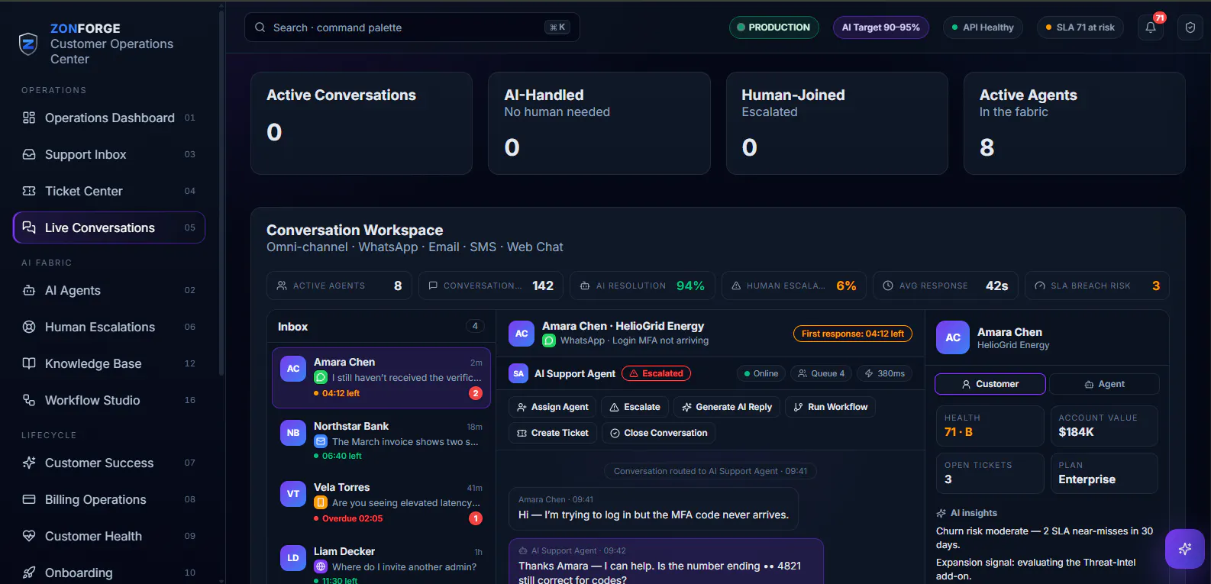Click the AI Resolution 94% metric
The width and height of the screenshot is (1211, 584).
pos(642,286)
